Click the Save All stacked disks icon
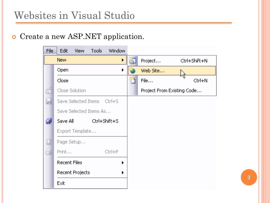270x203 pixels. tap(49, 121)
